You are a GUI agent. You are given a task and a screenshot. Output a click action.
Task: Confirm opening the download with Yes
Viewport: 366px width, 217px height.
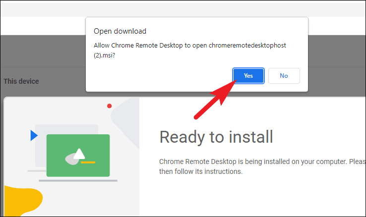[248, 76]
